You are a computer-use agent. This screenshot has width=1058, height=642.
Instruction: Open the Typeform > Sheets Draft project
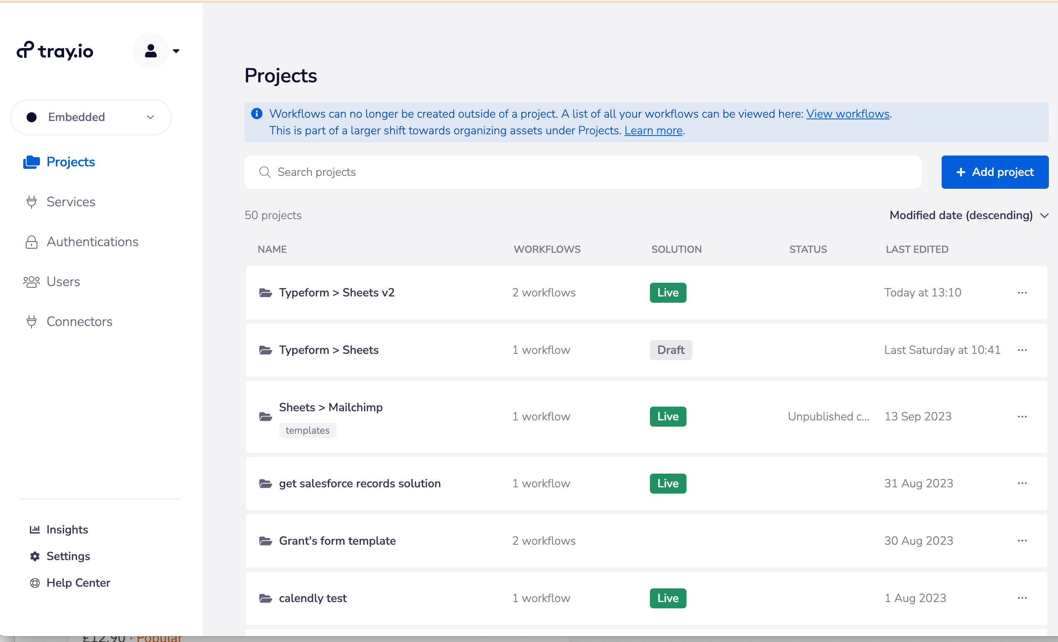[x=330, y=349]
